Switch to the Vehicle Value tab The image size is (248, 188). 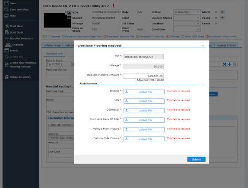coord(52,45)
